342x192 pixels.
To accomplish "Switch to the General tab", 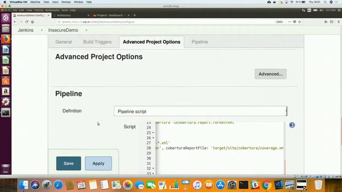I will [x=64, y=42].
